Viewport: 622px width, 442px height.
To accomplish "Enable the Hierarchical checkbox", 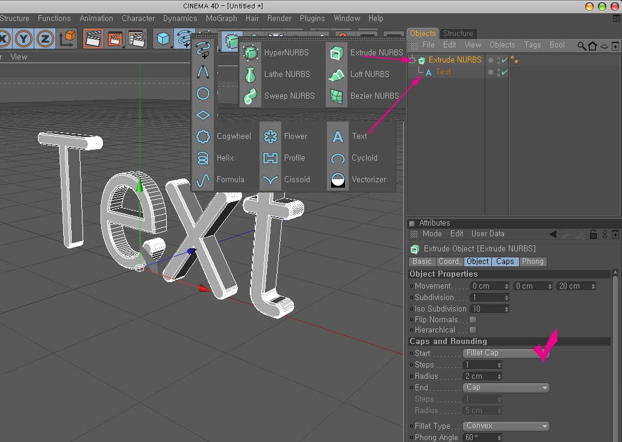I will coord(473,330).
